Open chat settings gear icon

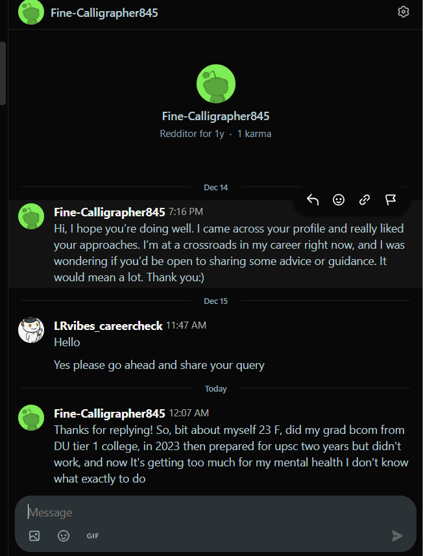pyautogui.click(x=404, y=12)
